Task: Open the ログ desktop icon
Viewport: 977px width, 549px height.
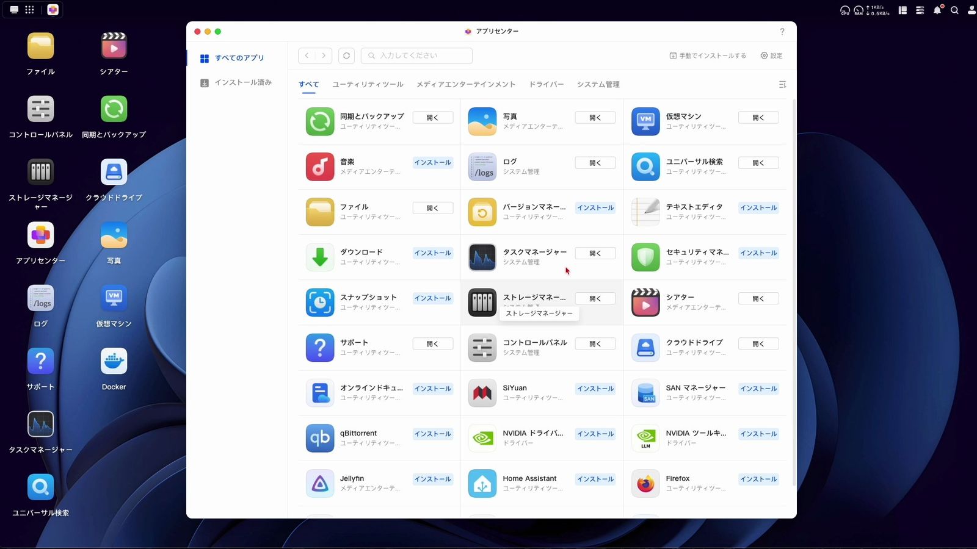Action: [x=40, y=298]
